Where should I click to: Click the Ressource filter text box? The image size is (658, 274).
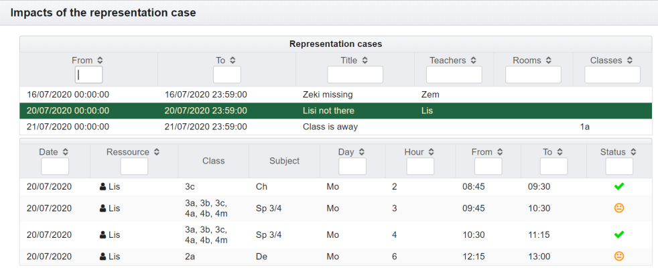click(134, 166)
